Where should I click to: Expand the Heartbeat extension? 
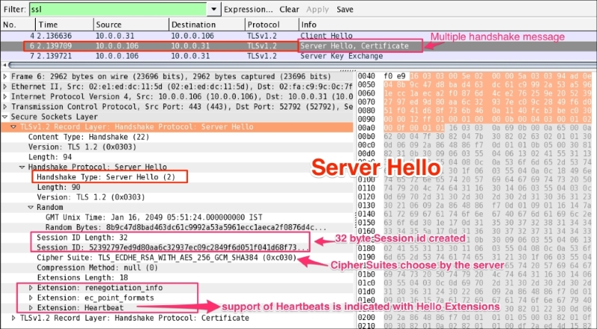coord(31,307)
